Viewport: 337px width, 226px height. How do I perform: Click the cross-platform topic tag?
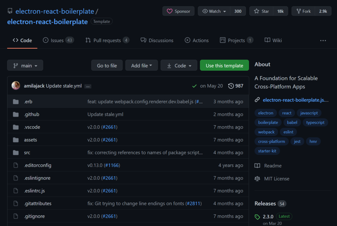pyautogui.click(x=272, y=141)
